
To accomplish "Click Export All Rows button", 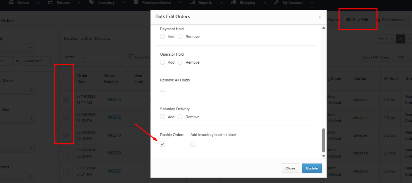I will pyautogui.click(x=376, y=57).
